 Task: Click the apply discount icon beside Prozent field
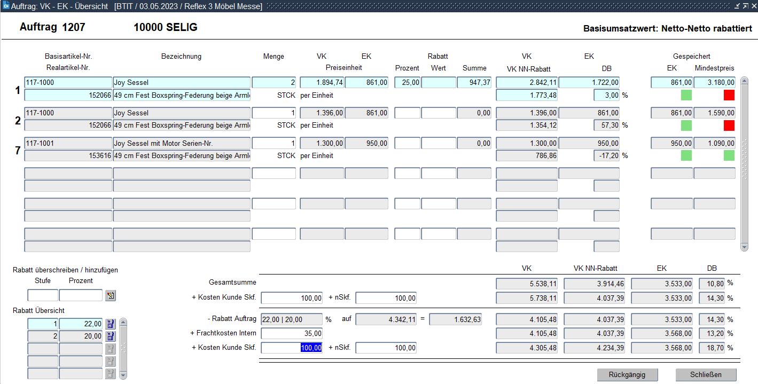[111, 295]
